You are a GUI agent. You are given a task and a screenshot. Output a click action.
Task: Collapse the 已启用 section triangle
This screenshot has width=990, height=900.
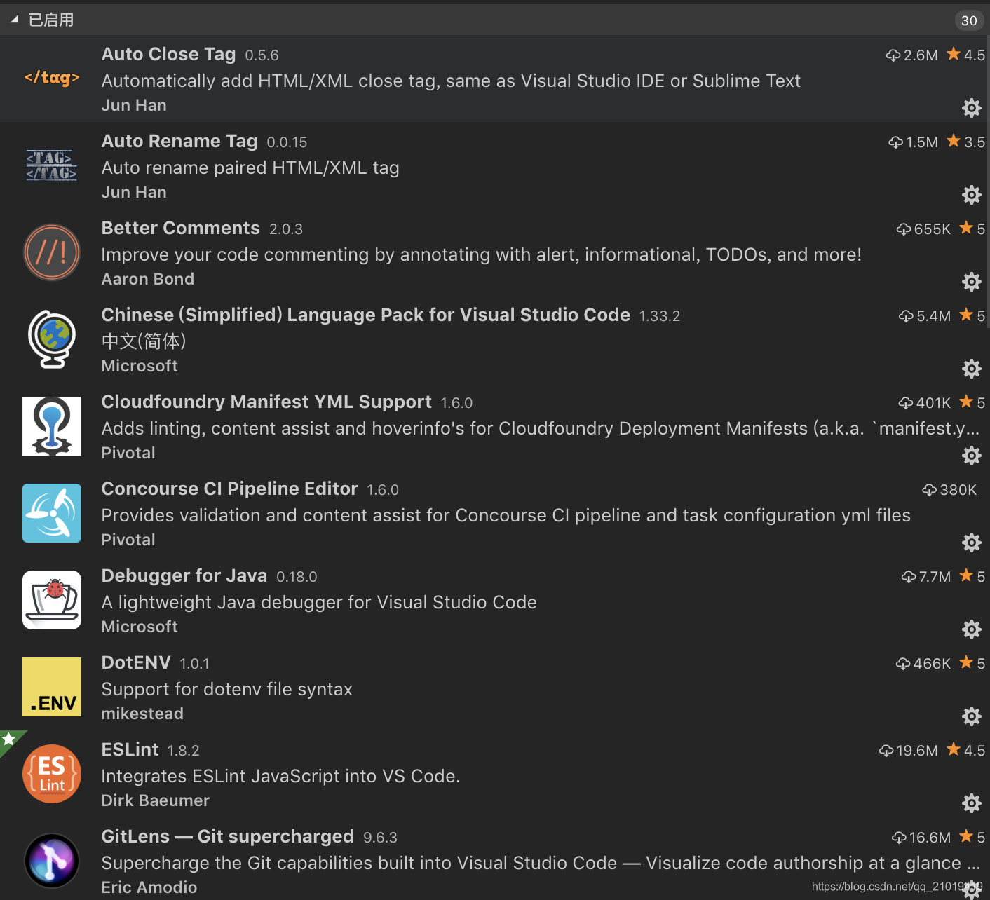click(14, 20)
